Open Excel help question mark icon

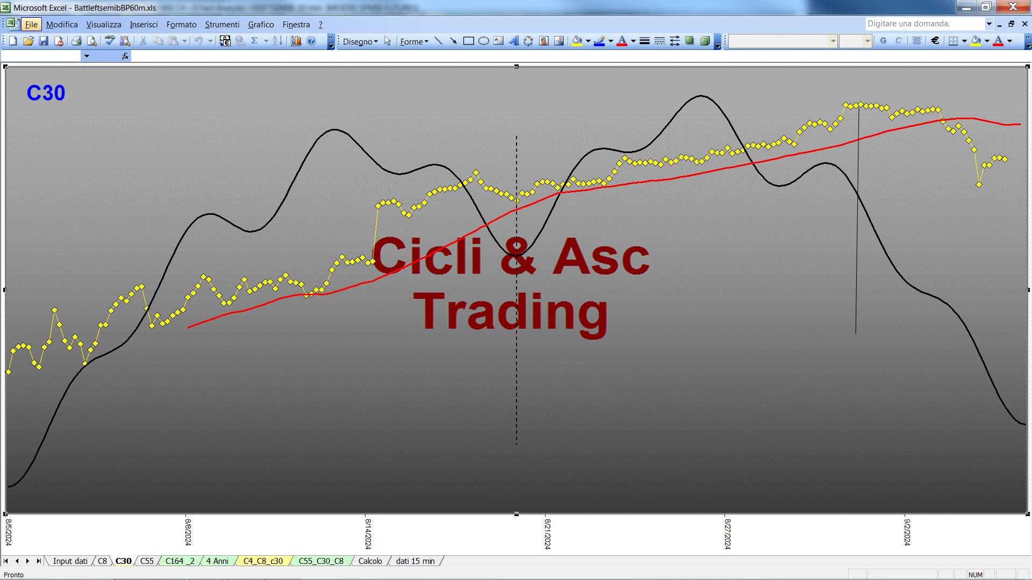click(311, 41)
